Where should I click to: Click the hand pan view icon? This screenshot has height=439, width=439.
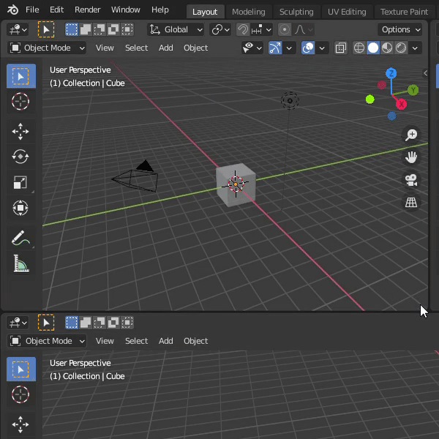pos(411,157)
